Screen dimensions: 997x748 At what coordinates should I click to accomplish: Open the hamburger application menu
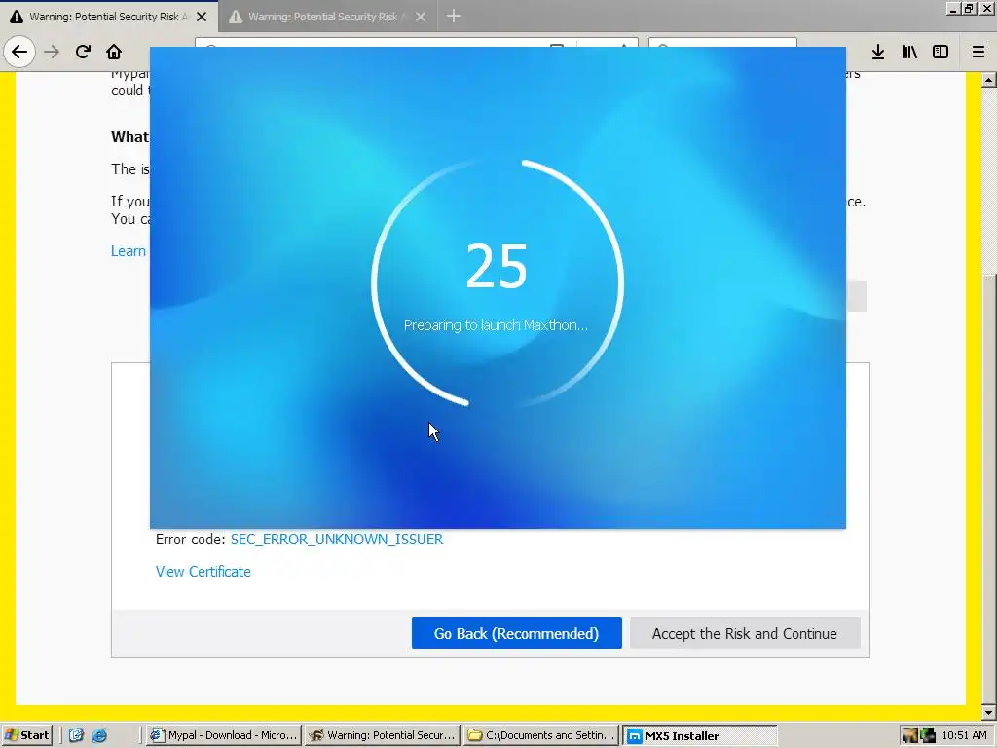pyautogui.click(x=979, y=52)
